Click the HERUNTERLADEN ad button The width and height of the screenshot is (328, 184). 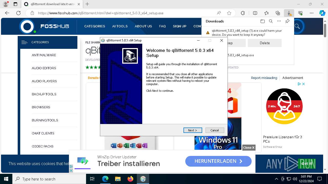click(218, 161)
